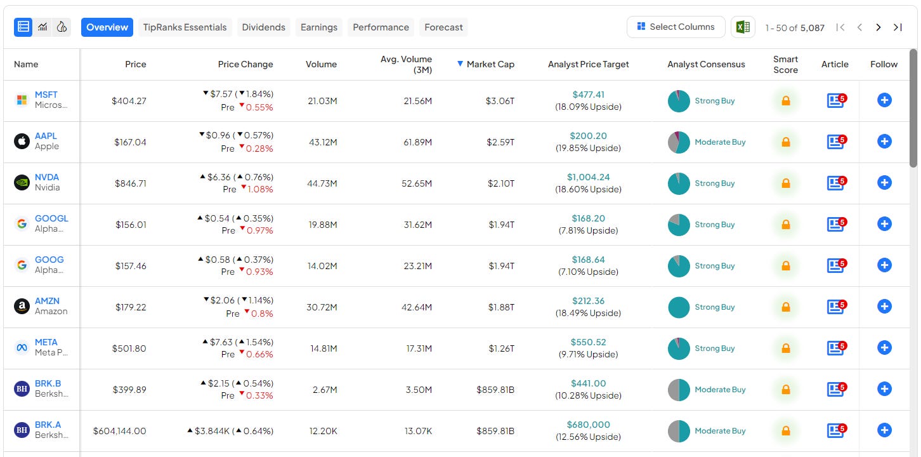Screen dimensions: 921x457
Task: Sort by Volume column header
Action: 322,64
